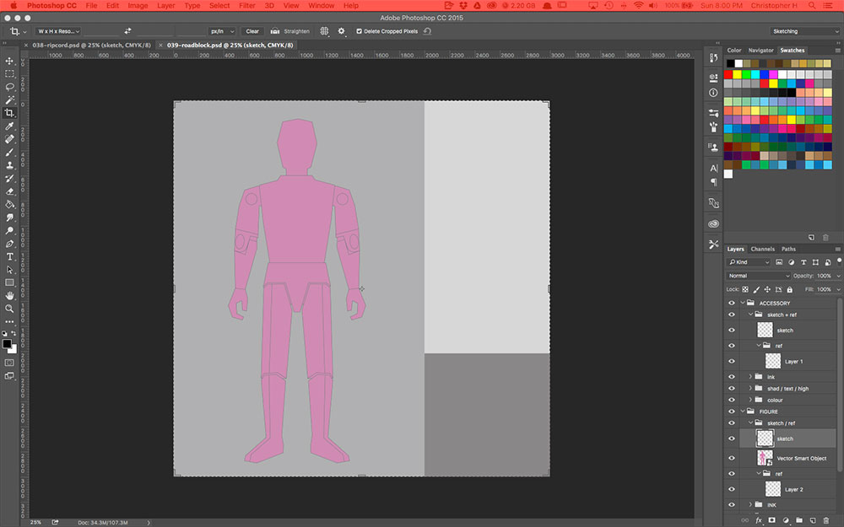
Task: Select the Move tool
Action: tap(9, 61)
